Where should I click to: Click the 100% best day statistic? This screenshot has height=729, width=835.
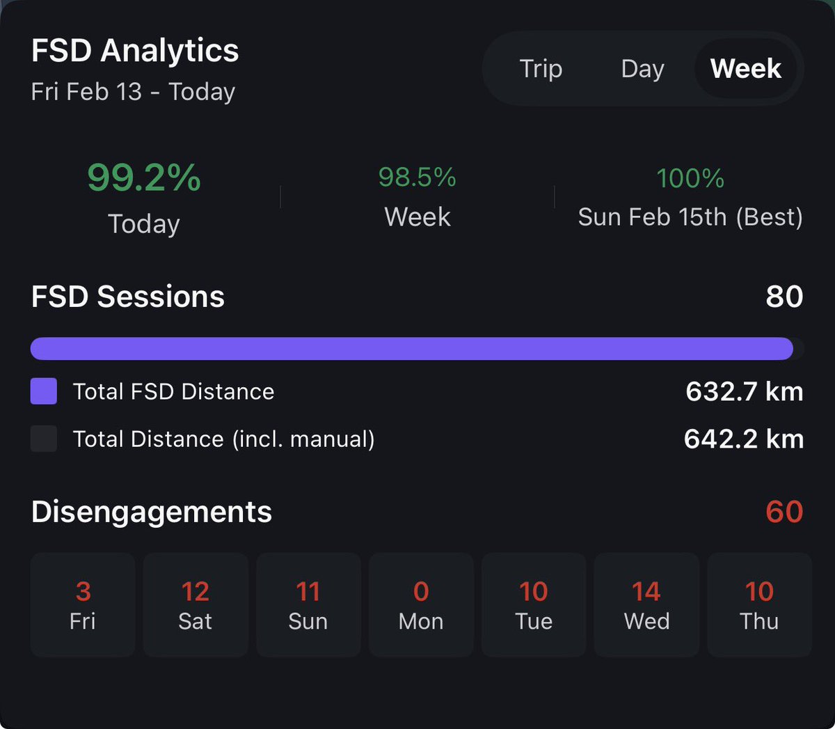pos(690,179)
